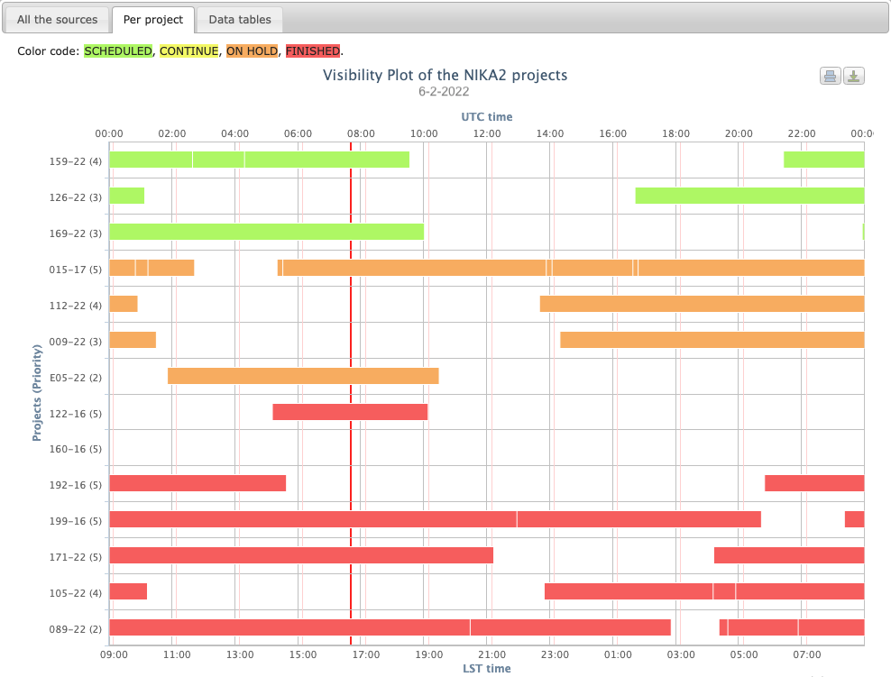Click the 160-16 (5) project label

click(x=75, y=449)
